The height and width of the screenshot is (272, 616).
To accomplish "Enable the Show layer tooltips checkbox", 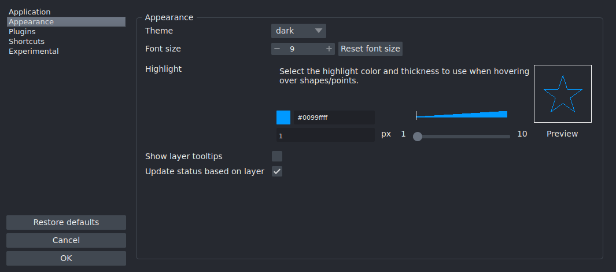I will [x=277, y=156].
